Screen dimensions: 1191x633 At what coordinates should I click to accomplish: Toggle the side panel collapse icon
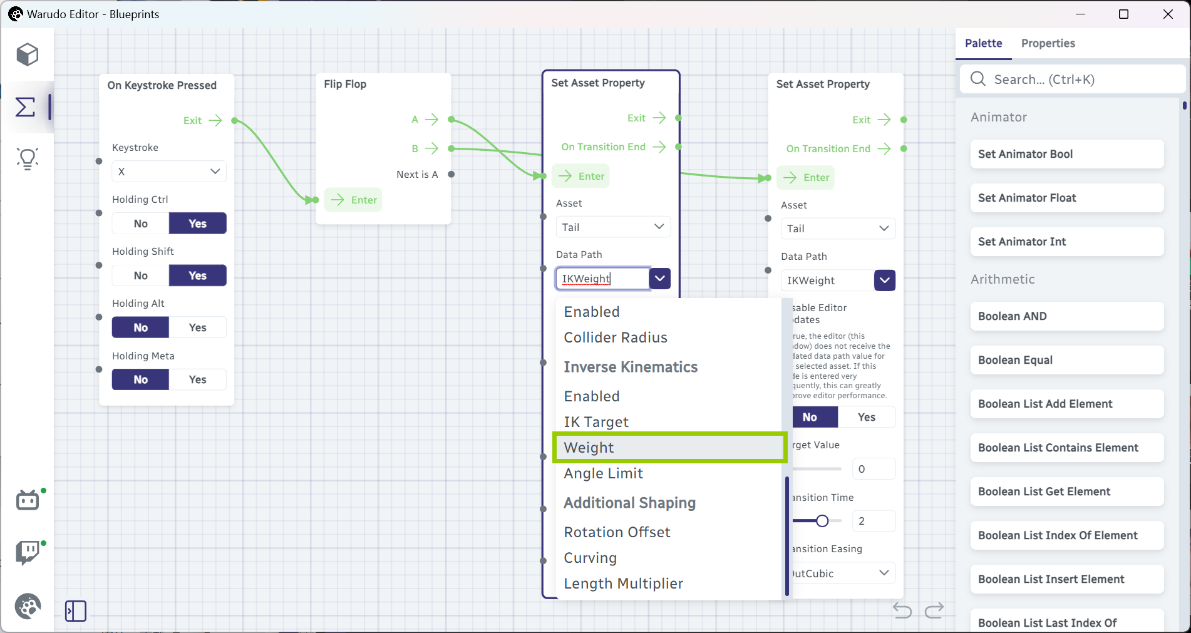[76, 611]
